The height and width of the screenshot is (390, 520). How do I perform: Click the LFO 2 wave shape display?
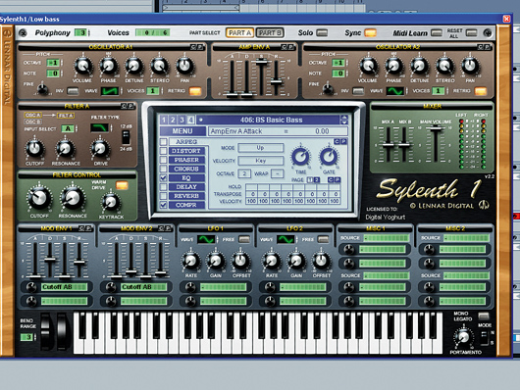pos(286,239)
